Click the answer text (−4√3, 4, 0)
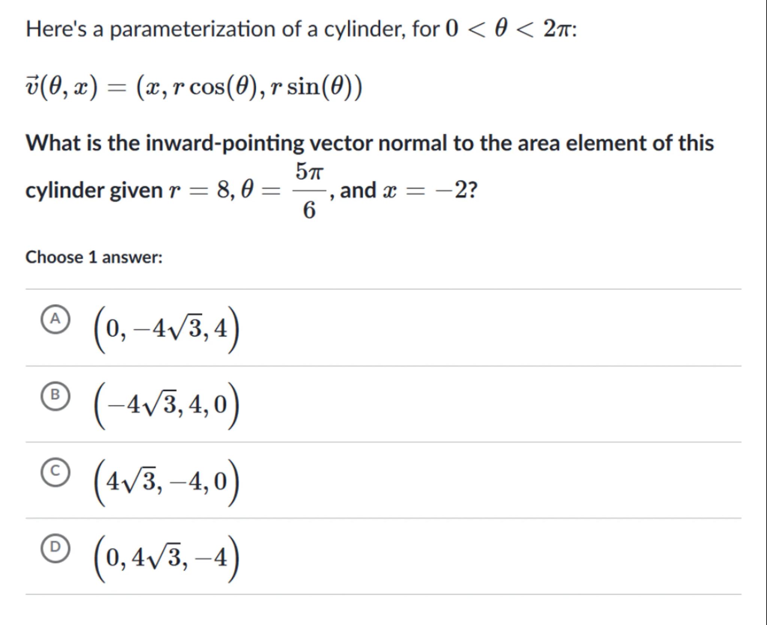This screenshot has height=625, width=767. 166,406
